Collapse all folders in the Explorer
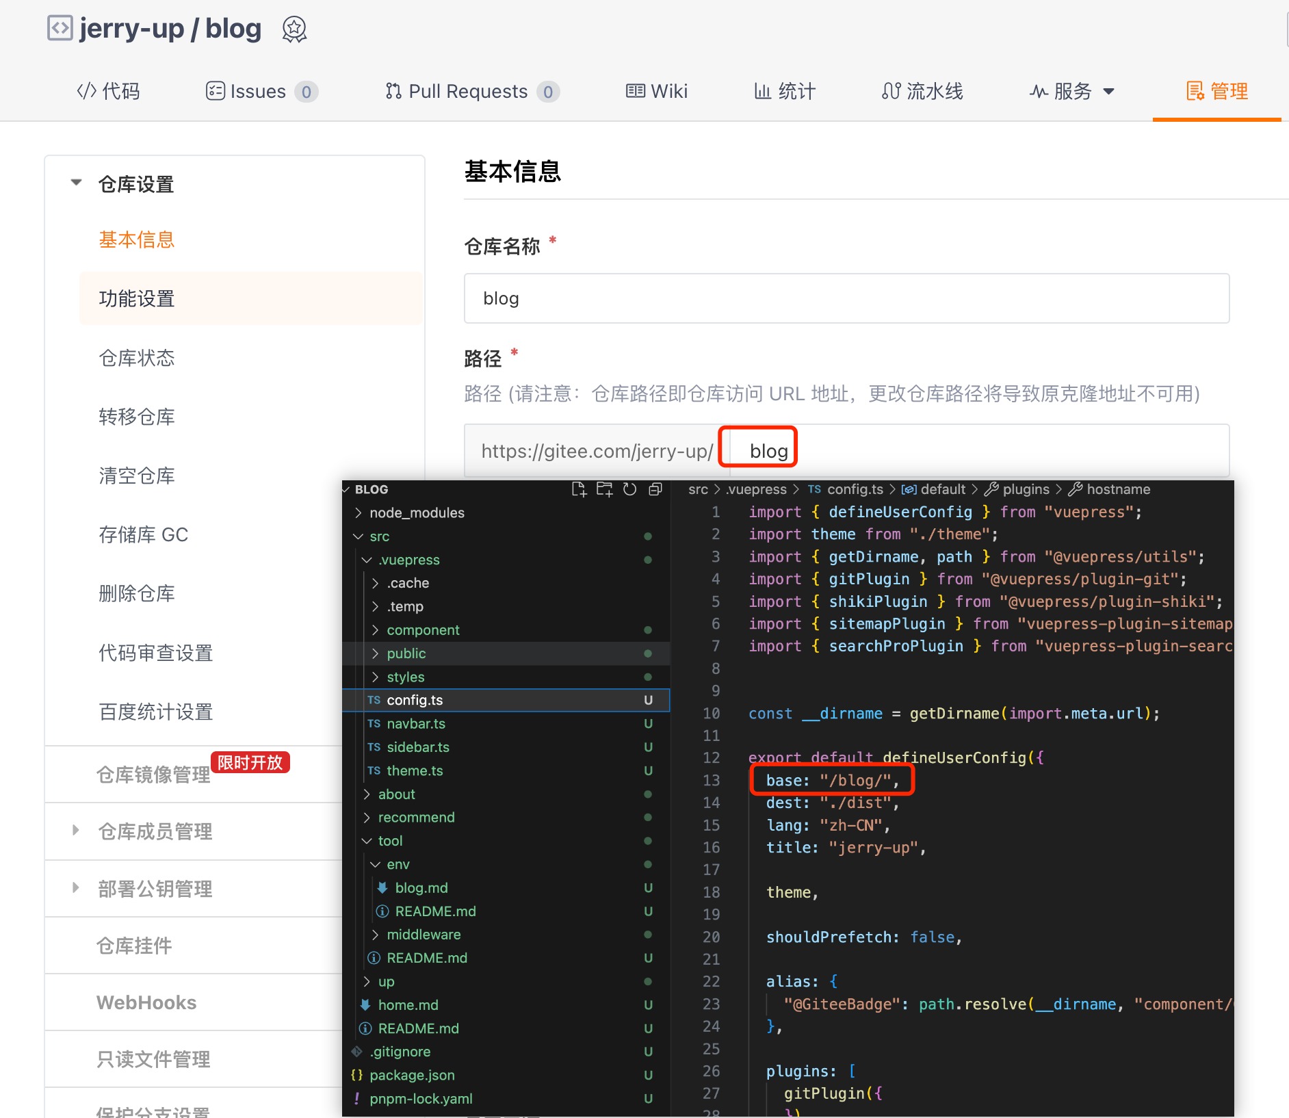The image size is (1289, 1118). tap(655, 489)
